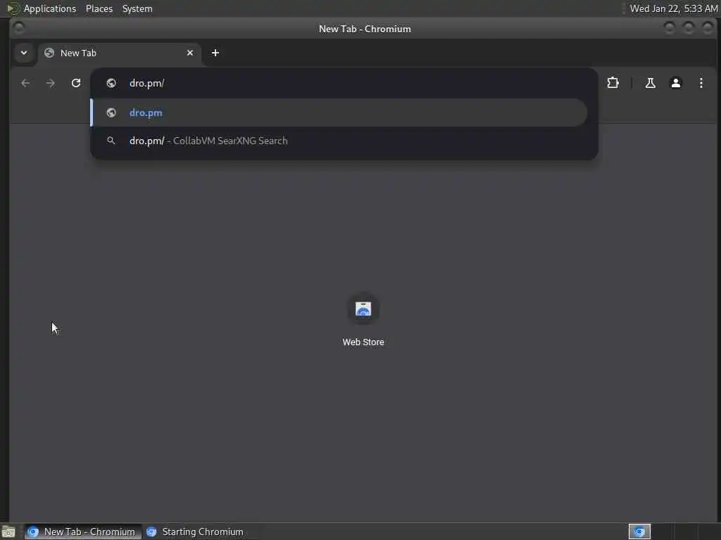The image size is (721, 540).
Task: Expand the tab search dropdown arrow
Action: [x=24, y=53]
